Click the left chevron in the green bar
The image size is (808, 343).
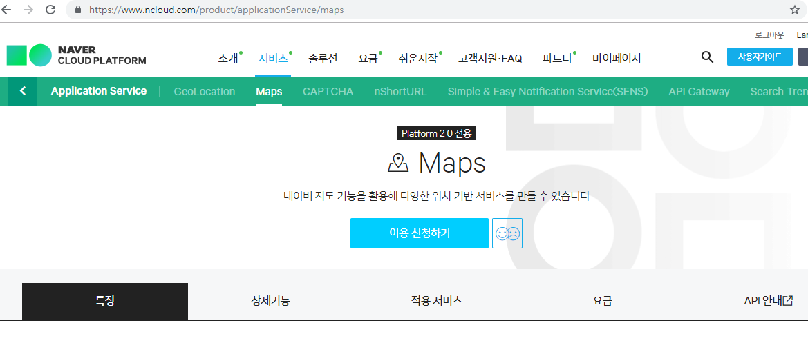click(x=23, y=91)
